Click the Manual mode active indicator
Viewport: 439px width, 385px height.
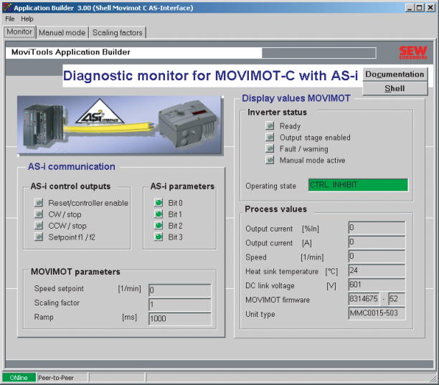point(270,160)
